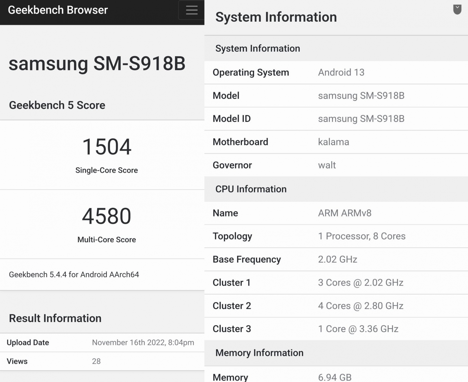Select the Multi-Core Score label
Image resolution: width=468 pixels, height=382 pixels.
click(107, 240)
